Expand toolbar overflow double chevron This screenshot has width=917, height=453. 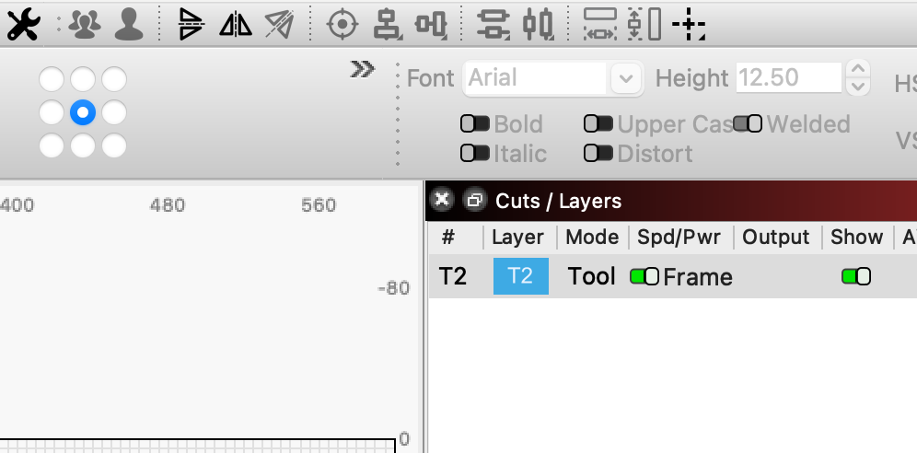point(362,70)
